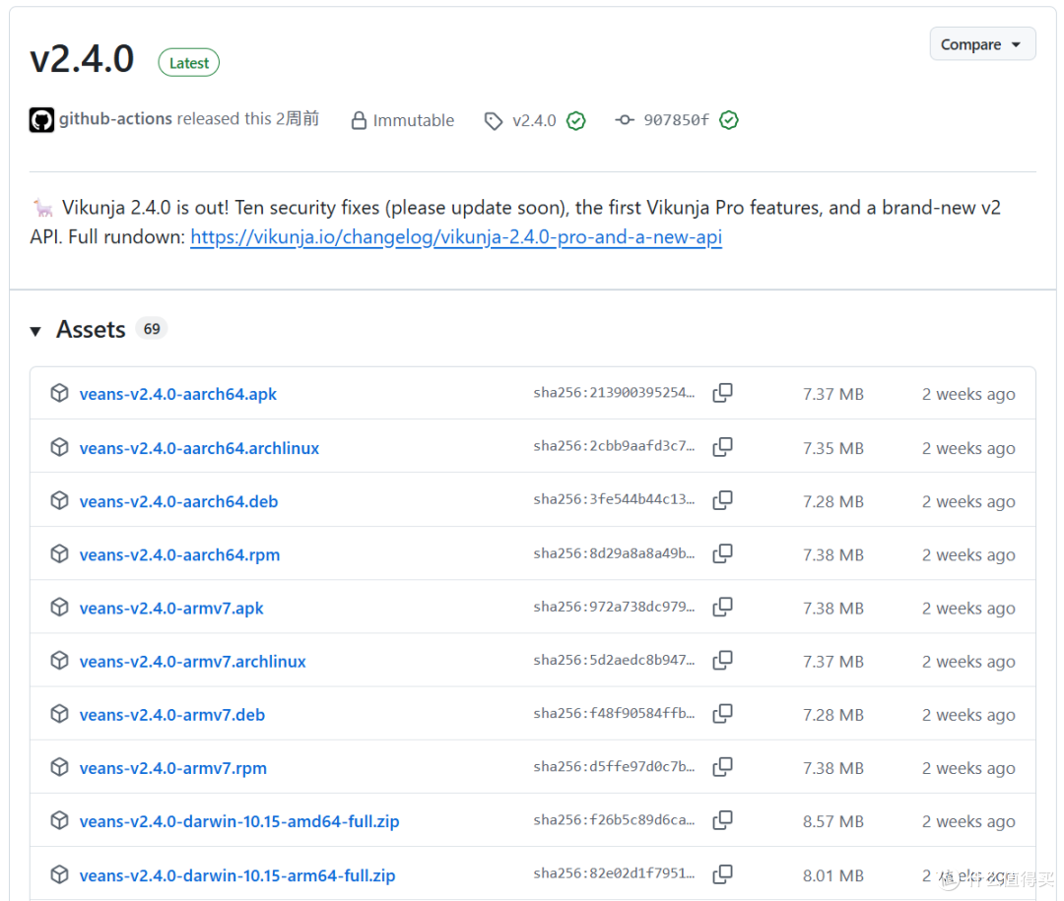1064x901 pixels.
Task: Download veans-v2.4.0-darwin-10.15-amd64-full.zip
Action: pyautogui.click(x=238, y=821)
